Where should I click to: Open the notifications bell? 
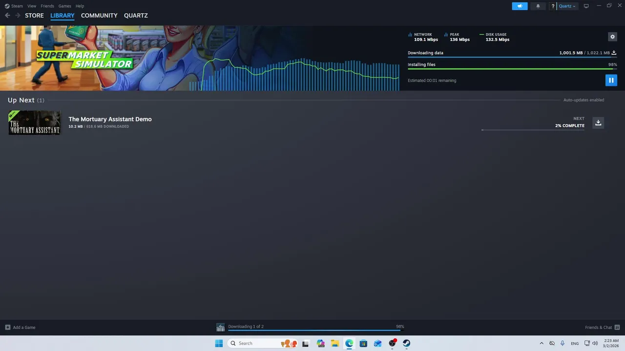538,6
